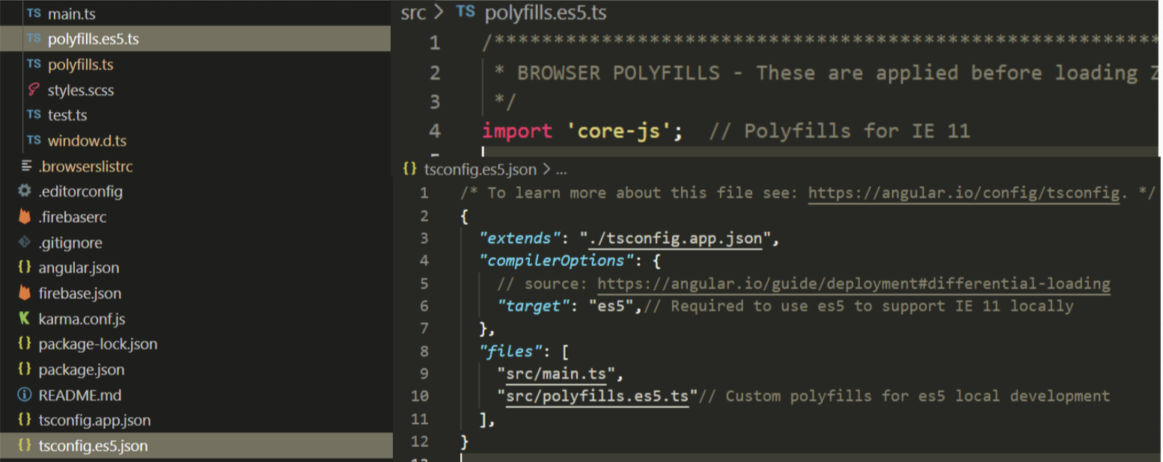Click the TS icon beside window.d.ts
This screenshot has height=462, width=1163.
point(34,141)
